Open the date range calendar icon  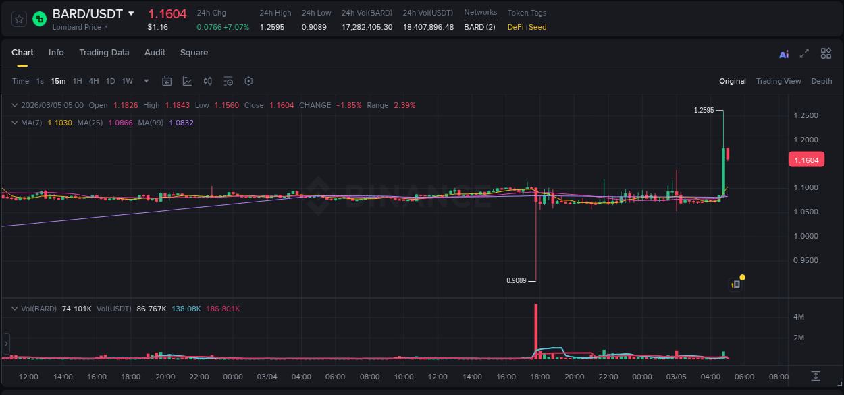click(167, 81)
